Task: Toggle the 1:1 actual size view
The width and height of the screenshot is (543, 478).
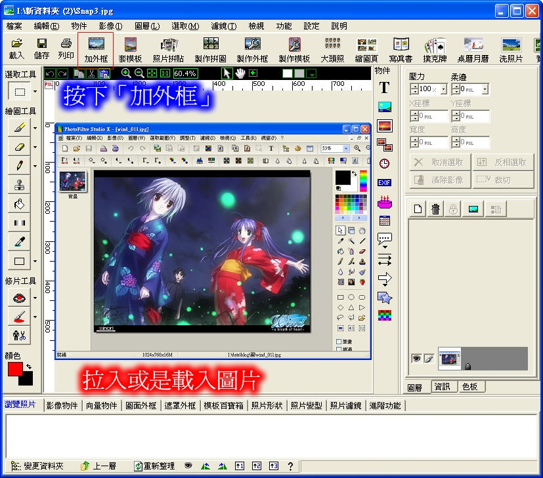Action: tap(165, 73)
